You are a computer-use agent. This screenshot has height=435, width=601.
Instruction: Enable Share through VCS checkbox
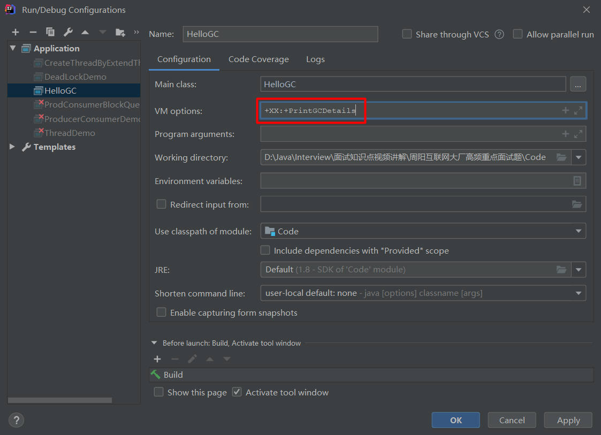click(x=407, y=34)
